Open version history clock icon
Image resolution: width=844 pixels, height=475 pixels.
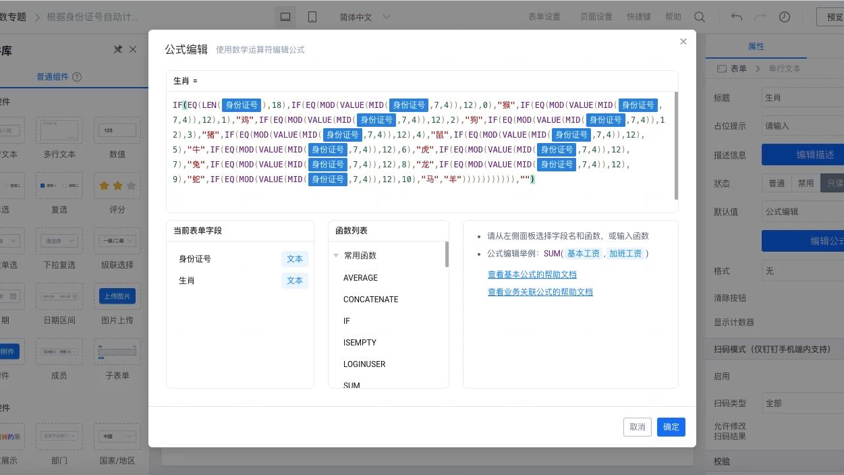782,16
